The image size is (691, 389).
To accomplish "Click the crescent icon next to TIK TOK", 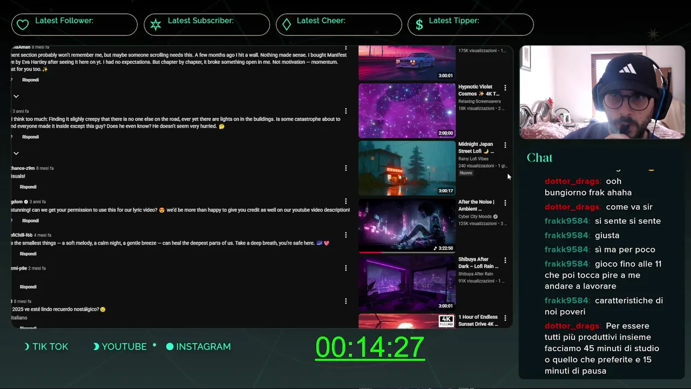I will tap(27, 347).
